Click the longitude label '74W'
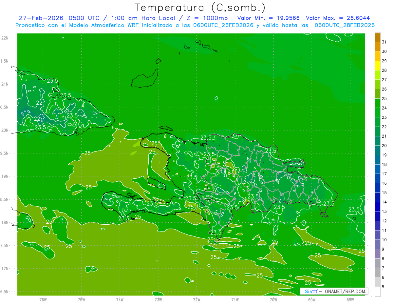This screenshot has width=393, height=304. (x=120, y=299)
